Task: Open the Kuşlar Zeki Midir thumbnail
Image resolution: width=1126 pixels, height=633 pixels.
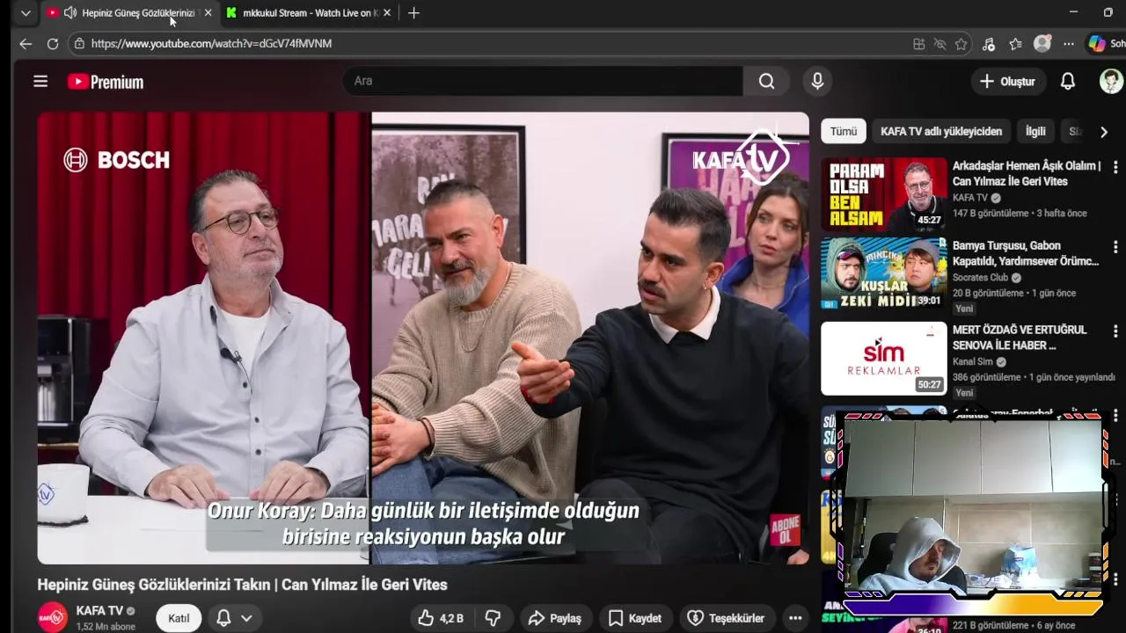Action: [884, 273]
